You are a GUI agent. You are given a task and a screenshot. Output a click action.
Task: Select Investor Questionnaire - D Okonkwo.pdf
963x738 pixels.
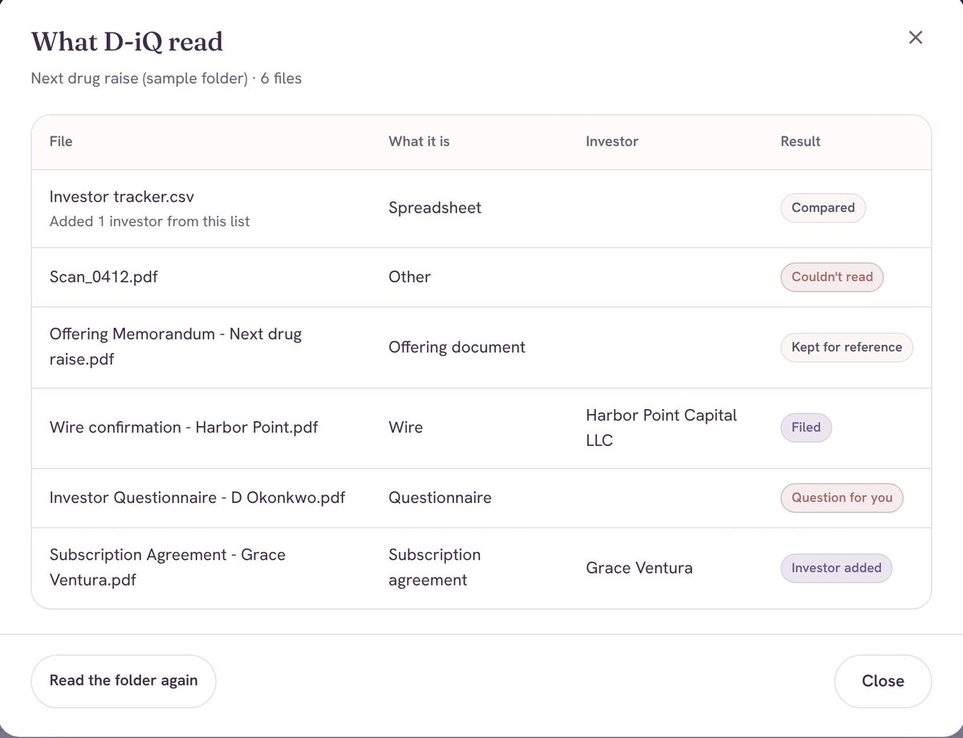point(197,497)
